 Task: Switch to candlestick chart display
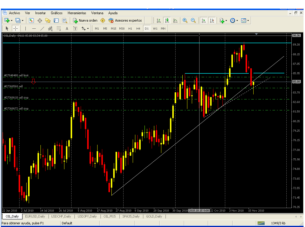pyautogui.click(x=167, y=20)
